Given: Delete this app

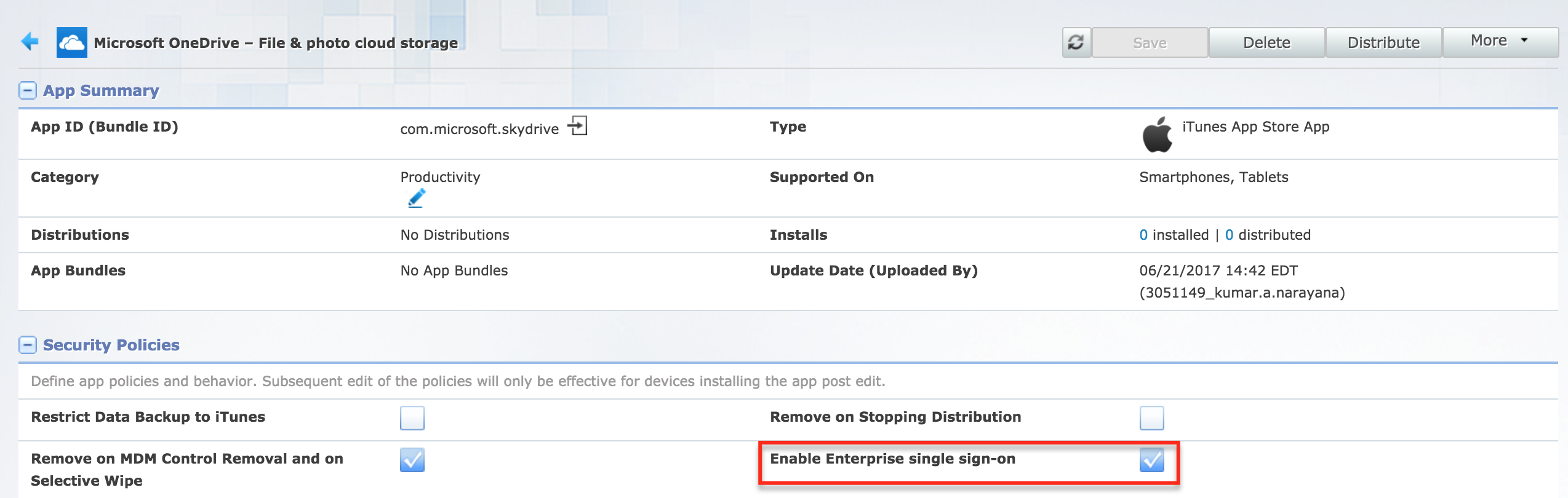Looking at the screenshot, I should pyautogui.click(x=1266, y=42).
